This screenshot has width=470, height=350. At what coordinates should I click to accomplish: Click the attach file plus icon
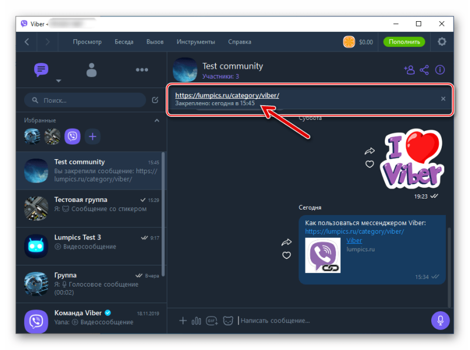click(183, 321)
